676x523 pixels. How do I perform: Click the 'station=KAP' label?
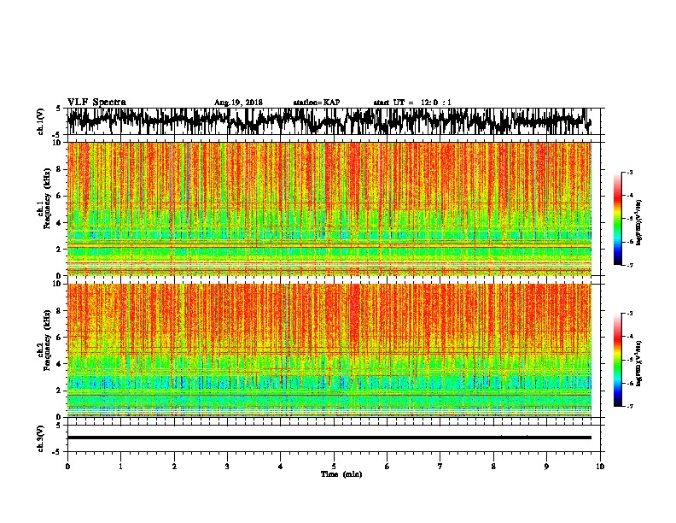pyautogui.click(x=317, y=103)
